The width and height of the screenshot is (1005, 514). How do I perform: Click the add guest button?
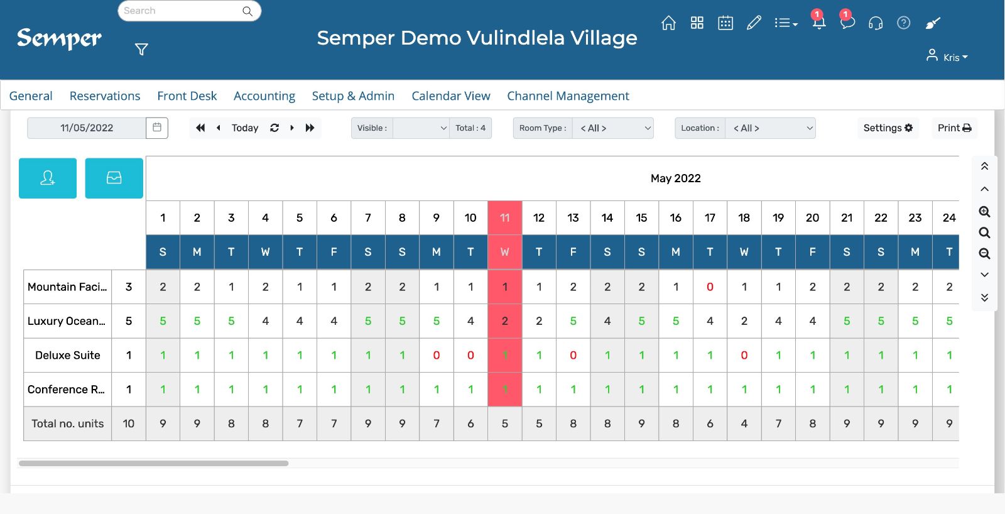pos(48,178)
